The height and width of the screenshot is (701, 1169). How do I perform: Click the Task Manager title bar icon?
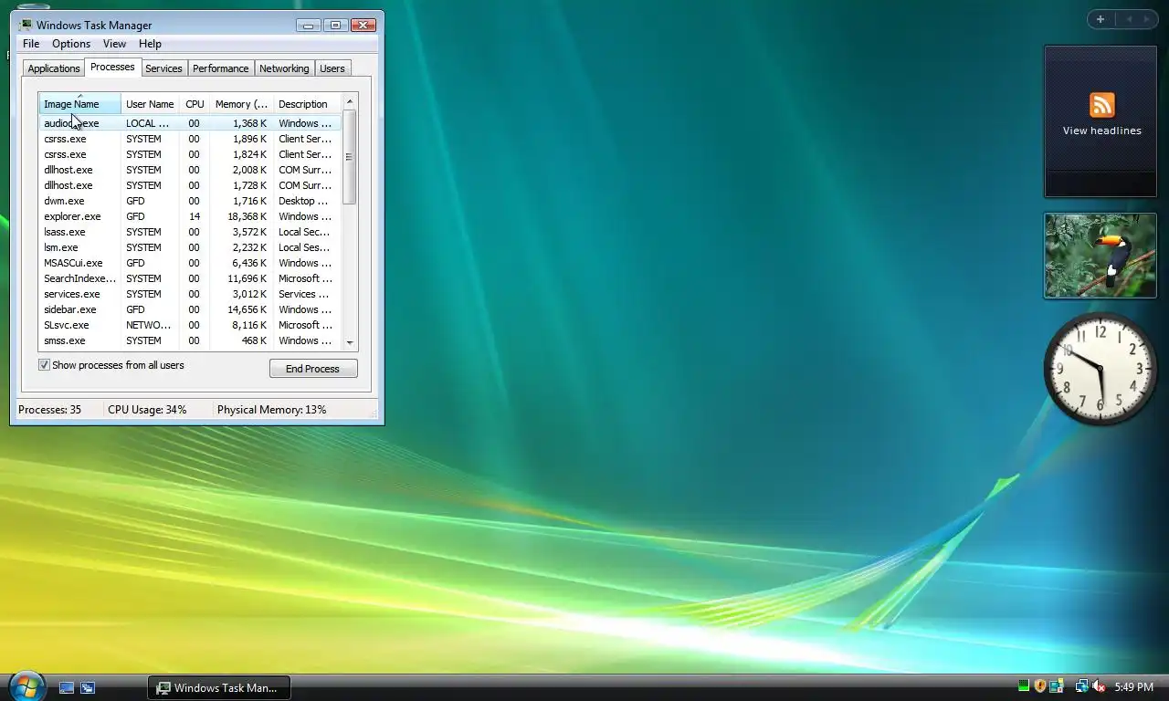[26, 25]
